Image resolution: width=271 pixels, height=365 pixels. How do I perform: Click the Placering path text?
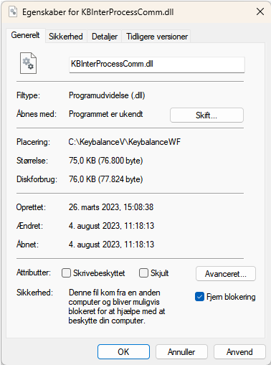pyautogui.click(x=125, y=142)
